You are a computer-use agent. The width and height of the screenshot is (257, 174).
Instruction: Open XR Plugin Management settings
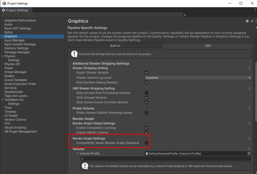click(21, 132)
